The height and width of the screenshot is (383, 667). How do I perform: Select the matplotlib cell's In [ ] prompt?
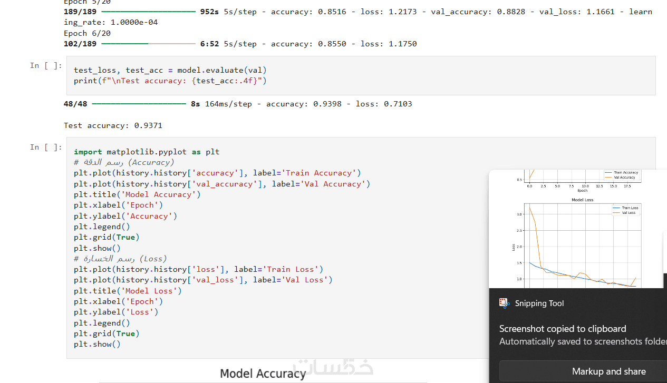[46, 147]
